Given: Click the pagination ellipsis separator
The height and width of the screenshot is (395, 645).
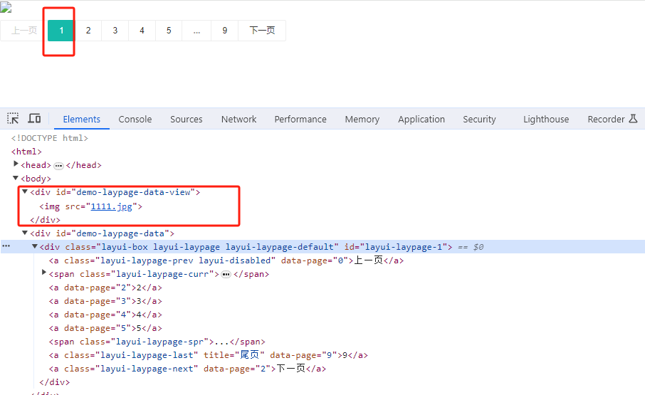Looking at the screenshot, I should 196,31.
